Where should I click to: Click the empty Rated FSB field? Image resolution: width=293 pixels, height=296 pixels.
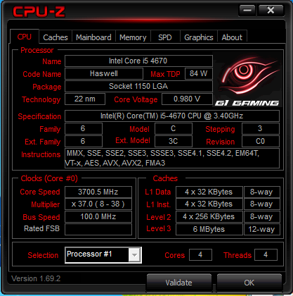click(x=98, y=229)
